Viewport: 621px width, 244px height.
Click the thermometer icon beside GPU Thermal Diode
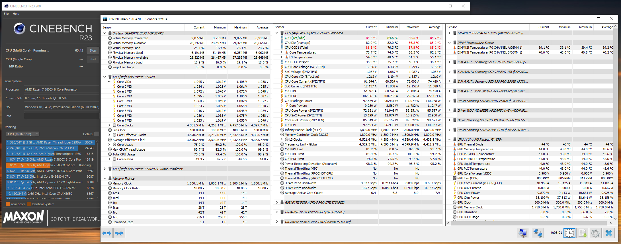pyautogui.click(x=454, y=144)
